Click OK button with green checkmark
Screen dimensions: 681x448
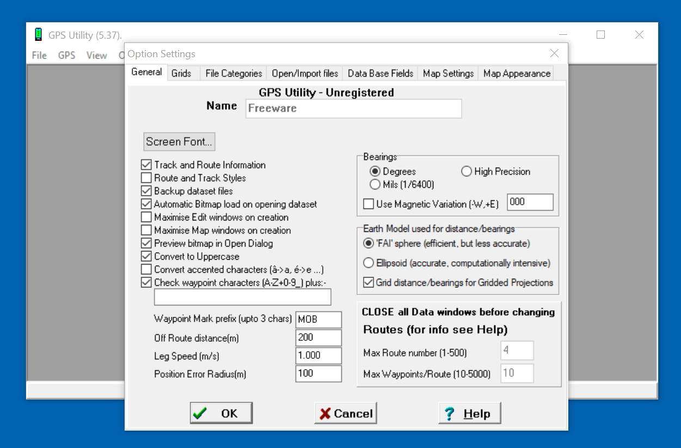pos(221,413)
